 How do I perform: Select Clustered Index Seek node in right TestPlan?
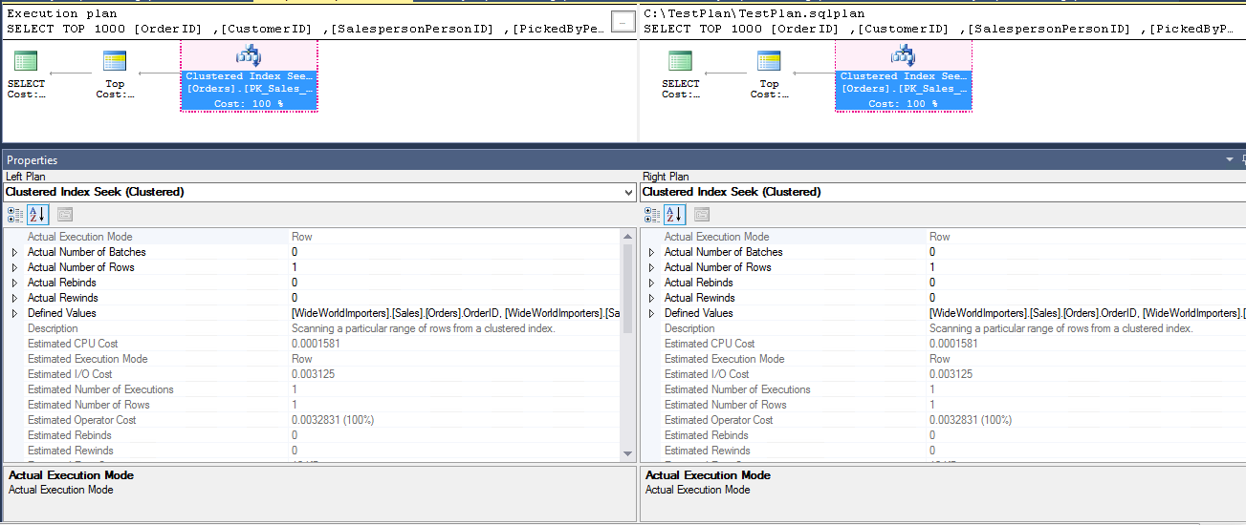(x=903, y=76)
